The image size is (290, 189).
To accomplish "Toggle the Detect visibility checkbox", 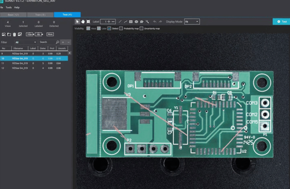I will point(109,28).
